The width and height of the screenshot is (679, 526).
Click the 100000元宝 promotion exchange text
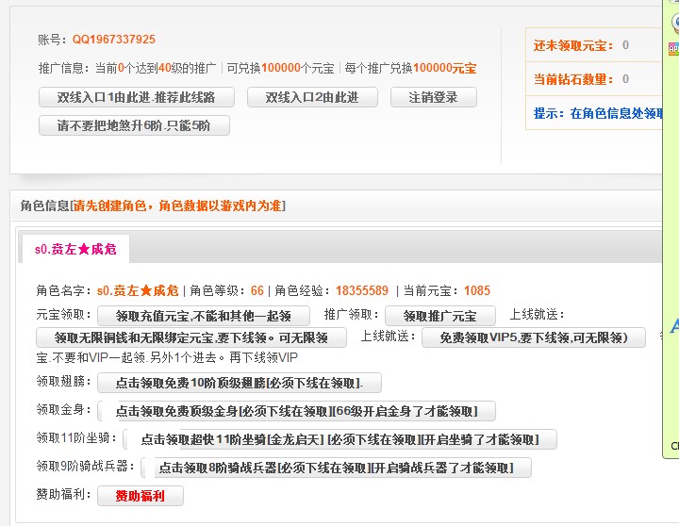tap(445, 68)
